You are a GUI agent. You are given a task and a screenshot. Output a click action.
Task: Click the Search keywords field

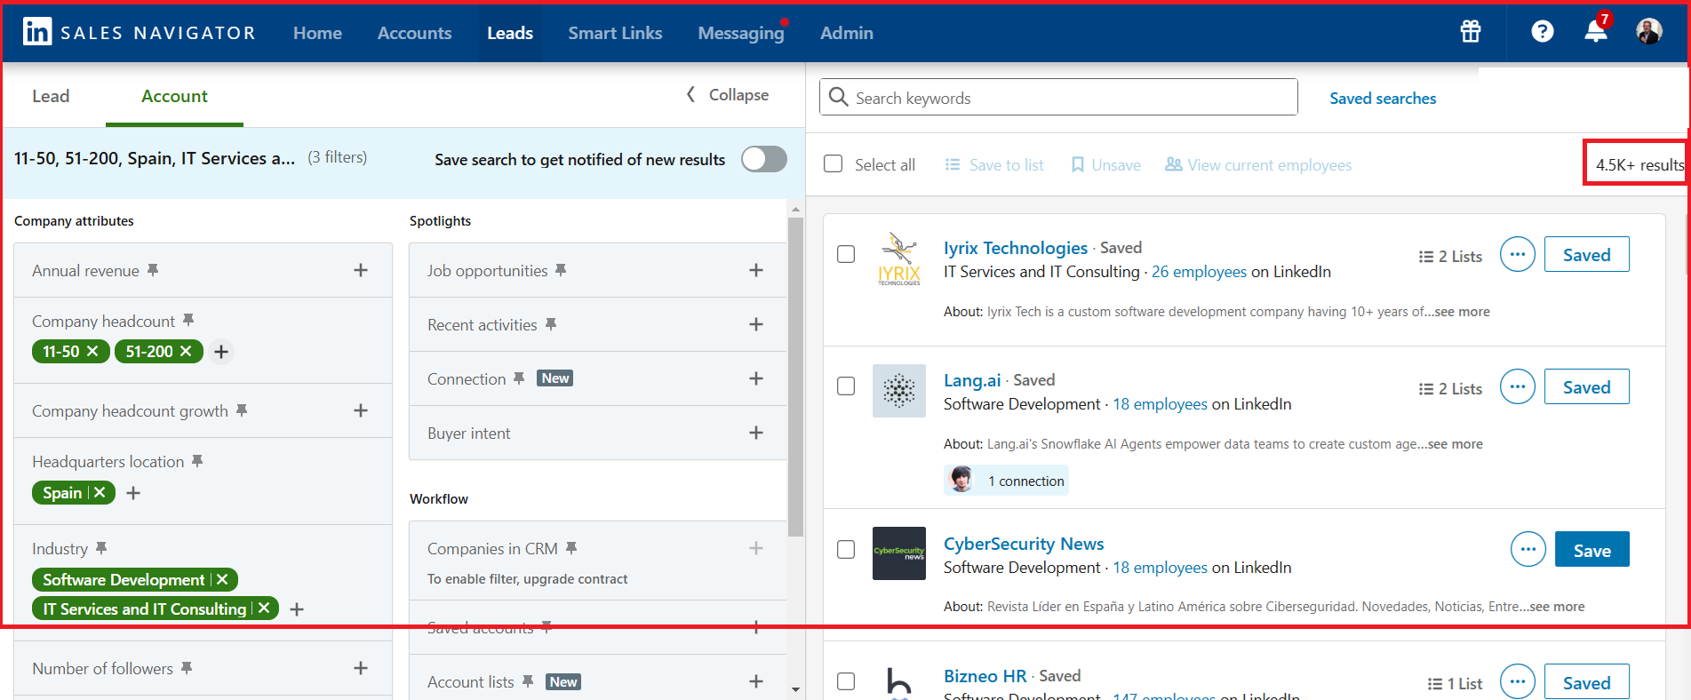1058,97
